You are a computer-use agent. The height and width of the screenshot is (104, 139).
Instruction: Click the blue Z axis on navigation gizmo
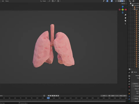tap(123, 7)
